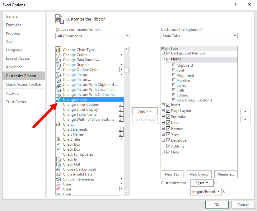Uncheck the Developer tab checkbox

click(168, 140)
